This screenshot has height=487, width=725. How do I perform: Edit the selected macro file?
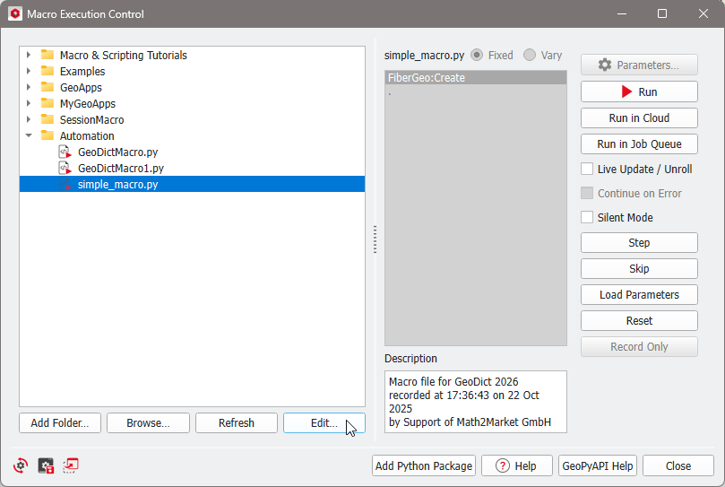pos(324,422)
